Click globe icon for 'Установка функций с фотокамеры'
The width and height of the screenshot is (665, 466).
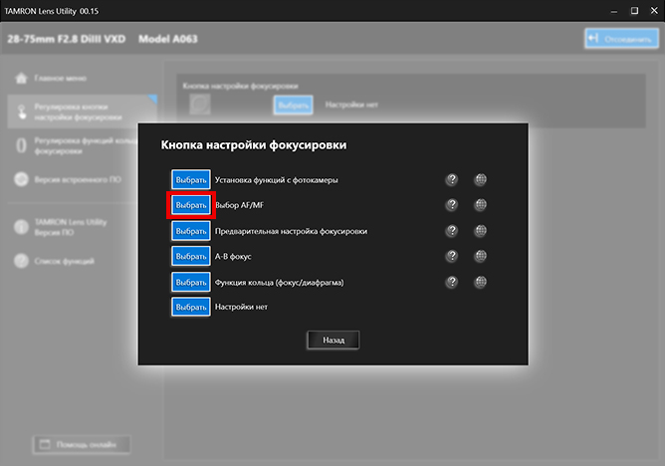481,180
